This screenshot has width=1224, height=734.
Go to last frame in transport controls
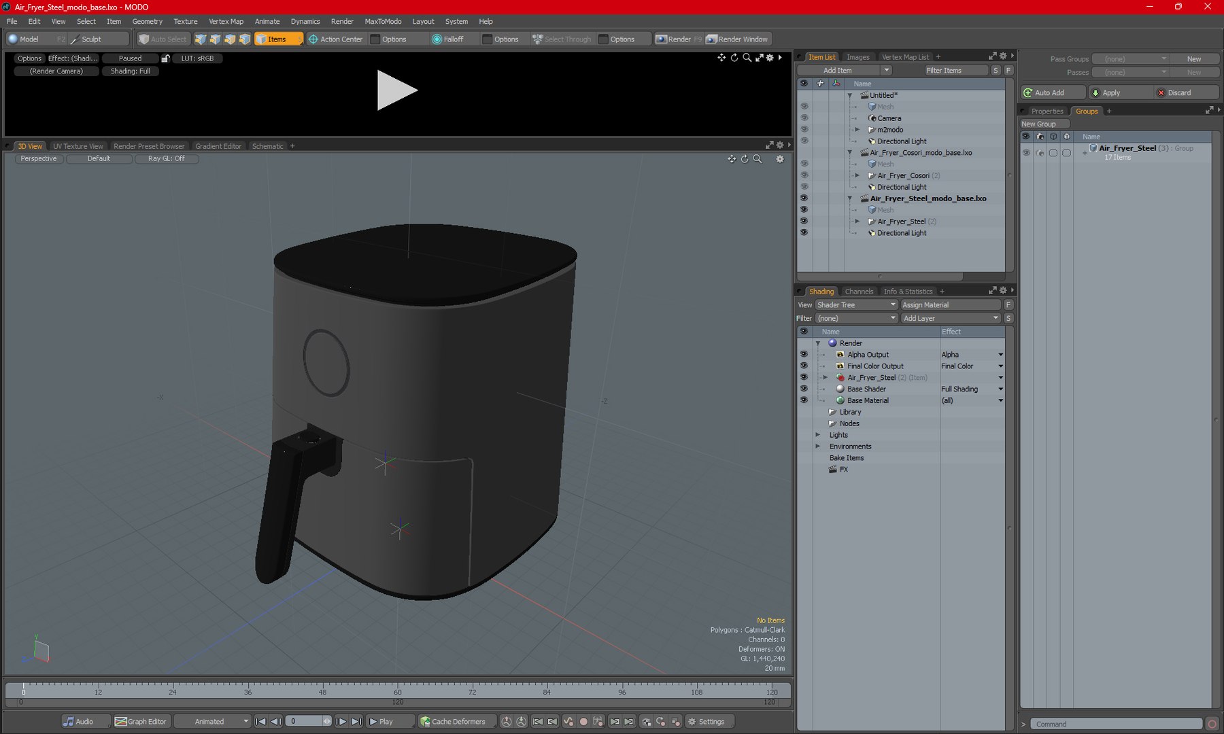(356, 722)
